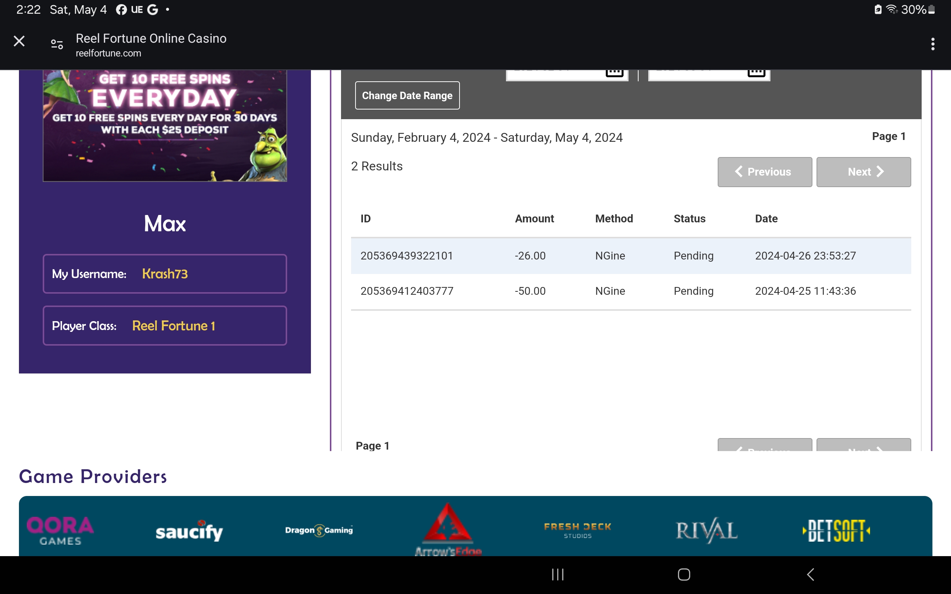Click the Krash73 username field

point(165,274)
